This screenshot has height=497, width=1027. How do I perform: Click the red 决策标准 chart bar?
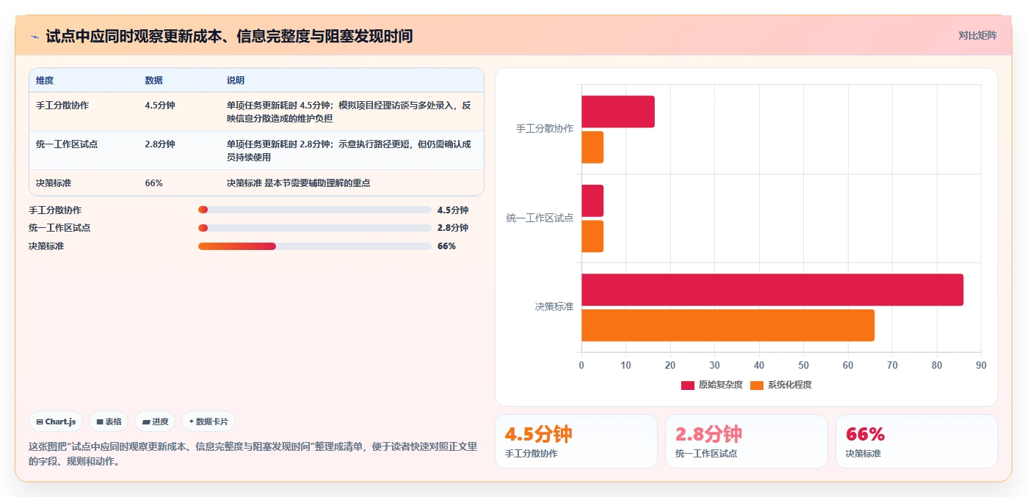coord(772,290)
